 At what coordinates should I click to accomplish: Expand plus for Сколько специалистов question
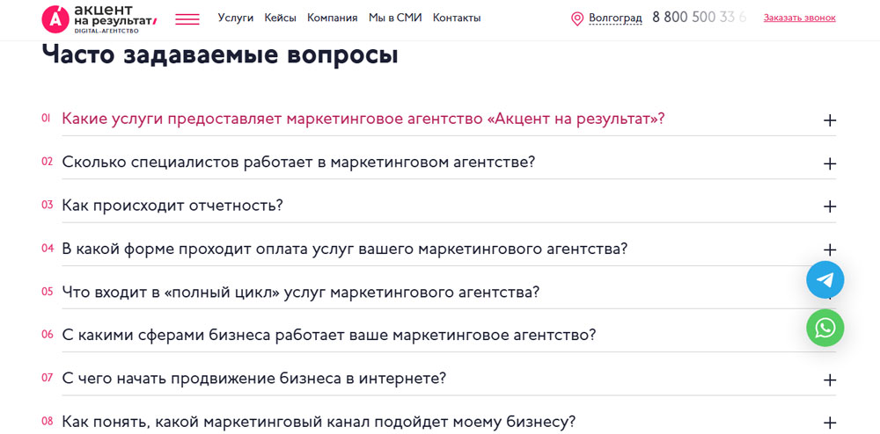click(x=830, y=163)
